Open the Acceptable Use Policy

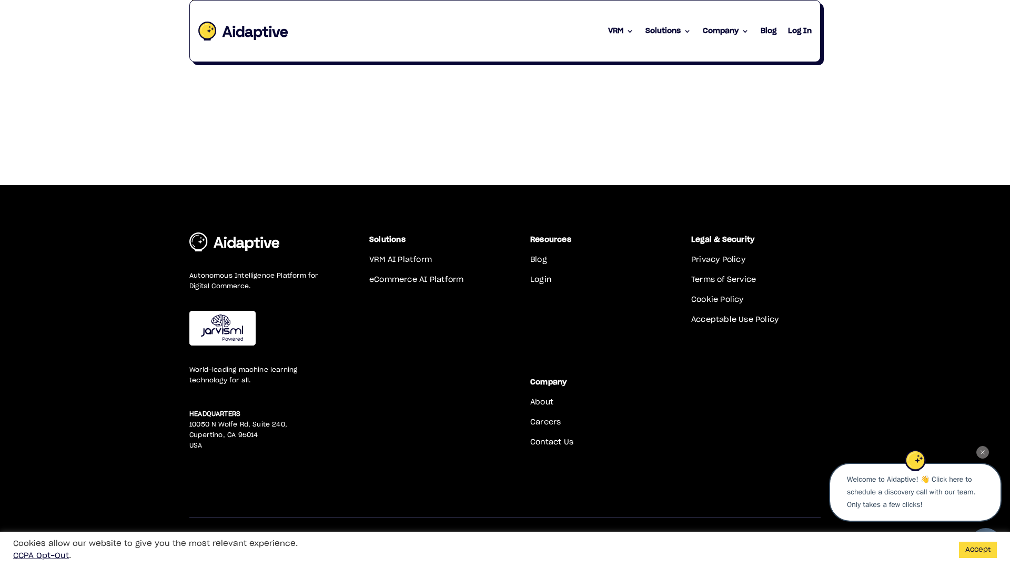click(x=735, y=319)
